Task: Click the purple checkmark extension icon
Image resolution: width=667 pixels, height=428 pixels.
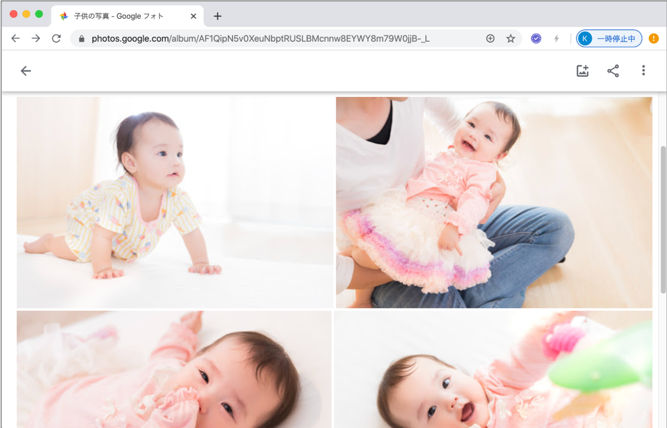Action: pos(536,38)
